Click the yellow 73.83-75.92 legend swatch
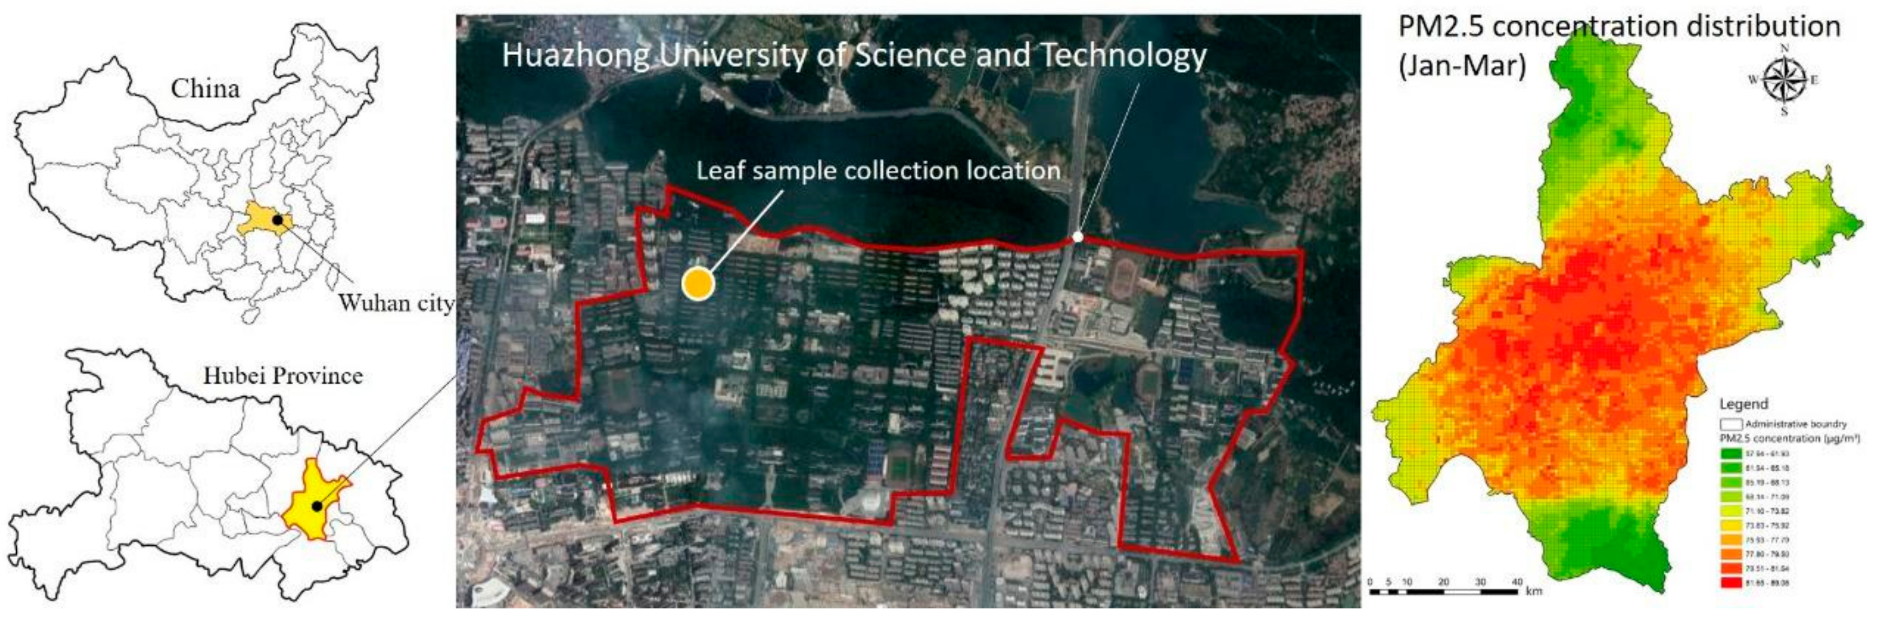 (x=1731, y=525)
